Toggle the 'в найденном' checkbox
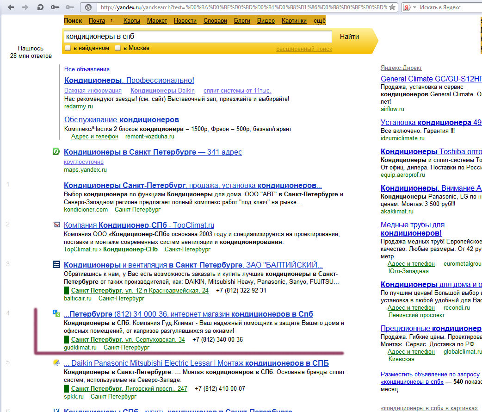The image size is (482, 412). tap(68, 48)
